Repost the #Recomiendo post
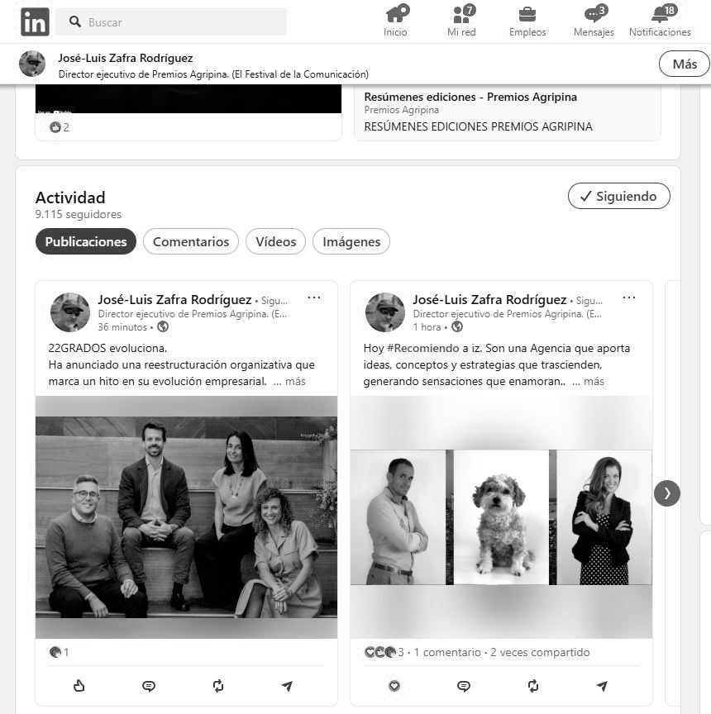 (x=533, y=686)
